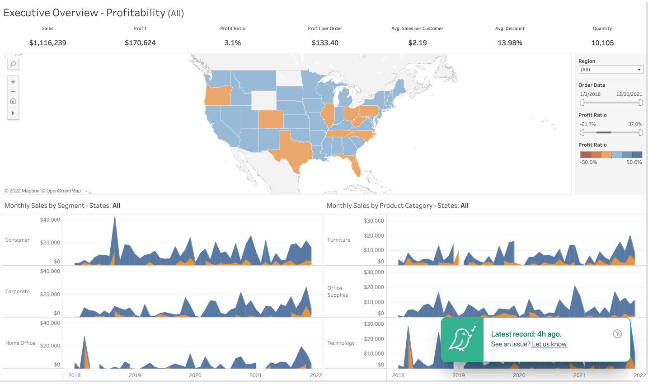The height and width of the screenshot is (384, 648).
Task: Click the Order Date start slider handle
Action: click(x=582, y=103)
